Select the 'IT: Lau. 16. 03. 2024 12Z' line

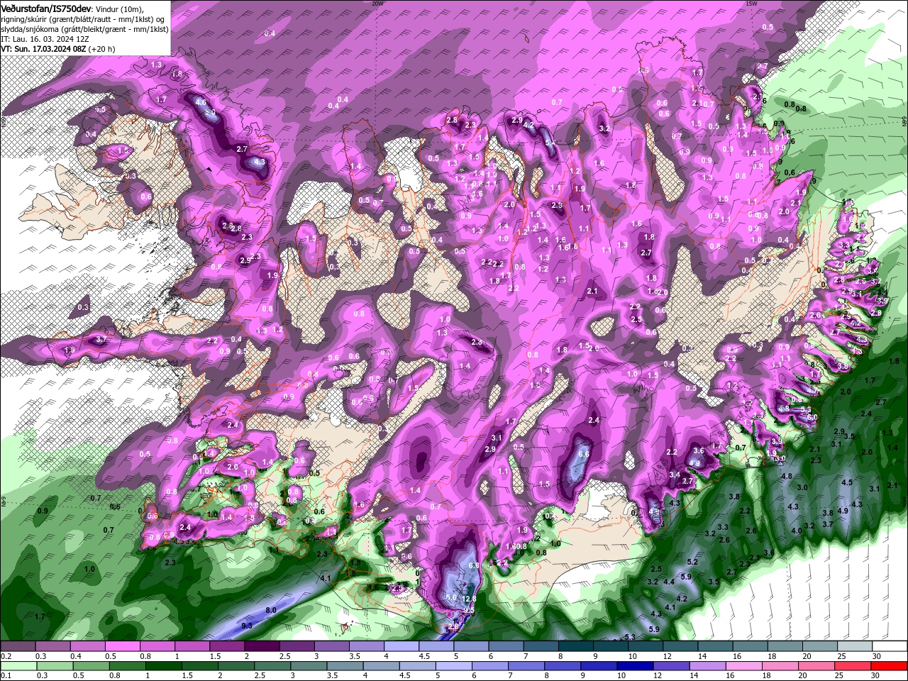(x=45, y=39)
